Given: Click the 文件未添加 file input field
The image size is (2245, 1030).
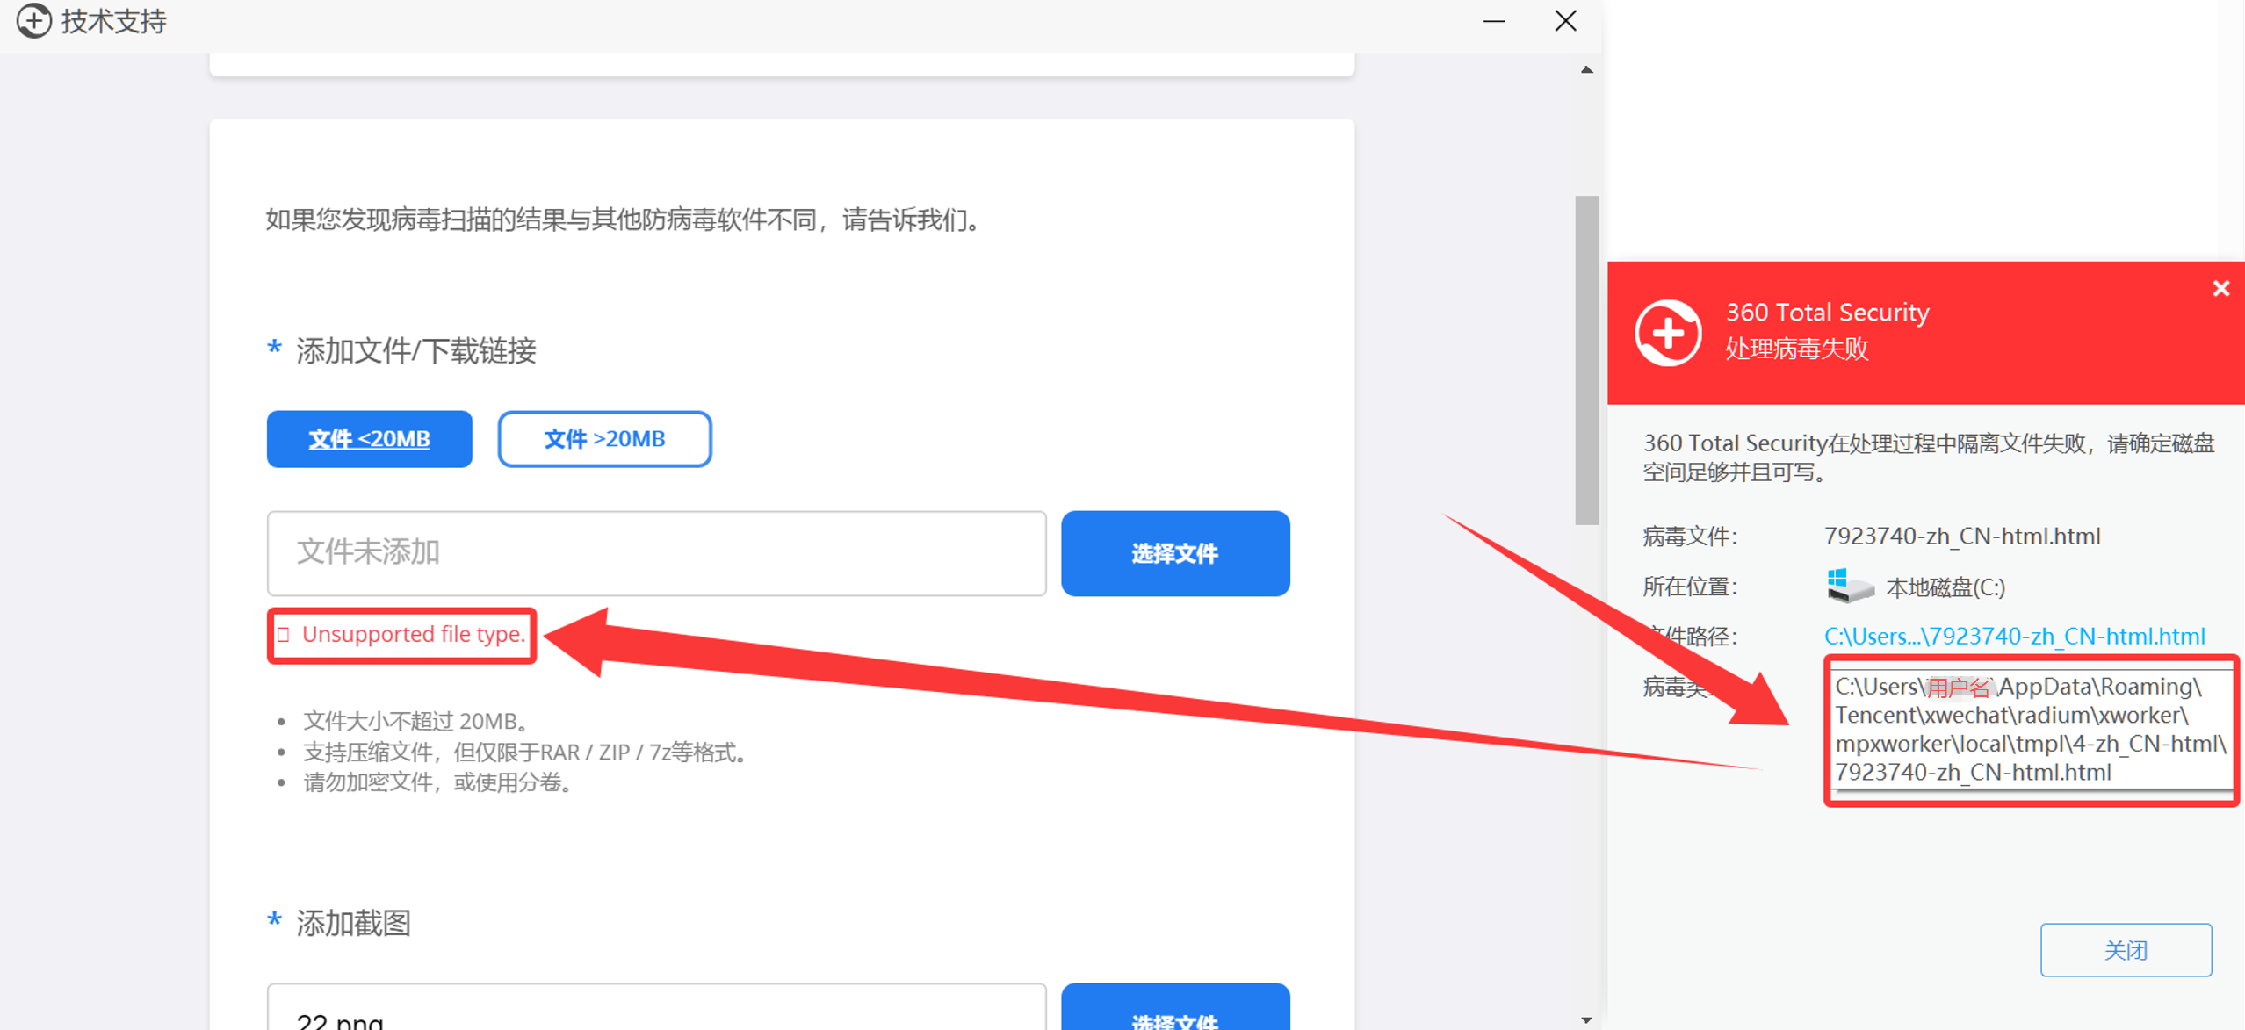Looking at the screenshot, I should click(x=656, y=553).
